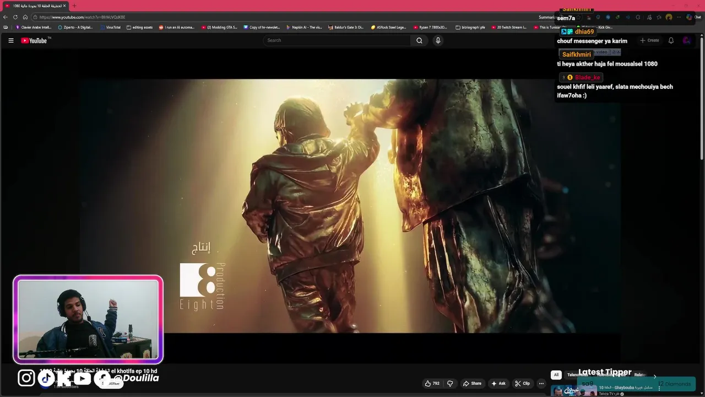Screen dimensions: 705x397
Task: Open the Ghaybouba suggested video thumbnail
Action: pyautogui.click(x=573, y=390)
